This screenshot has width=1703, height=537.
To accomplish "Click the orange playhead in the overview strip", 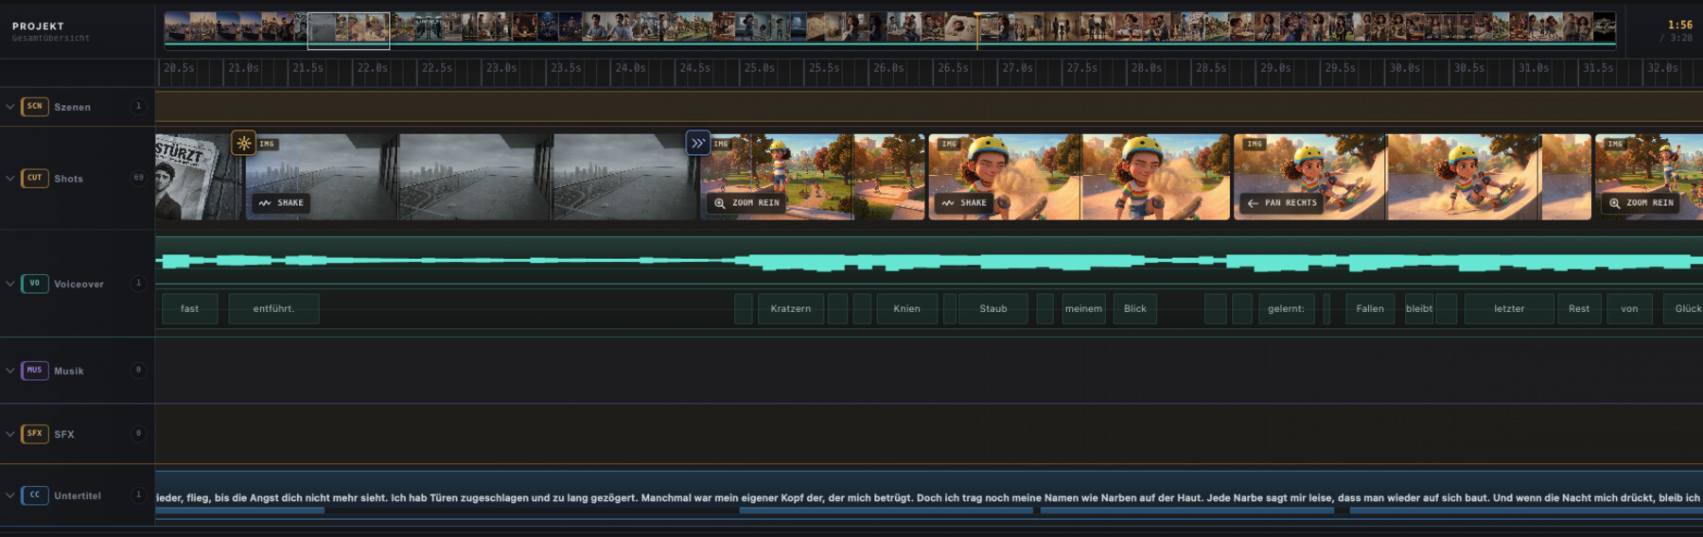I will click(x=977, y=30).
